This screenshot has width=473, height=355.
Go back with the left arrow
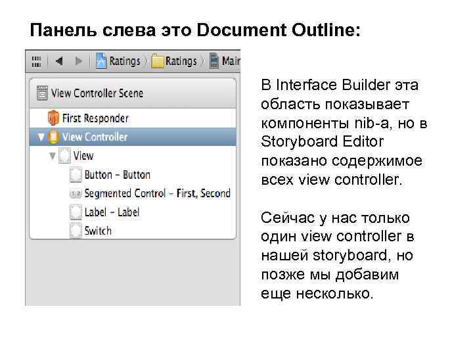point(59,61)
